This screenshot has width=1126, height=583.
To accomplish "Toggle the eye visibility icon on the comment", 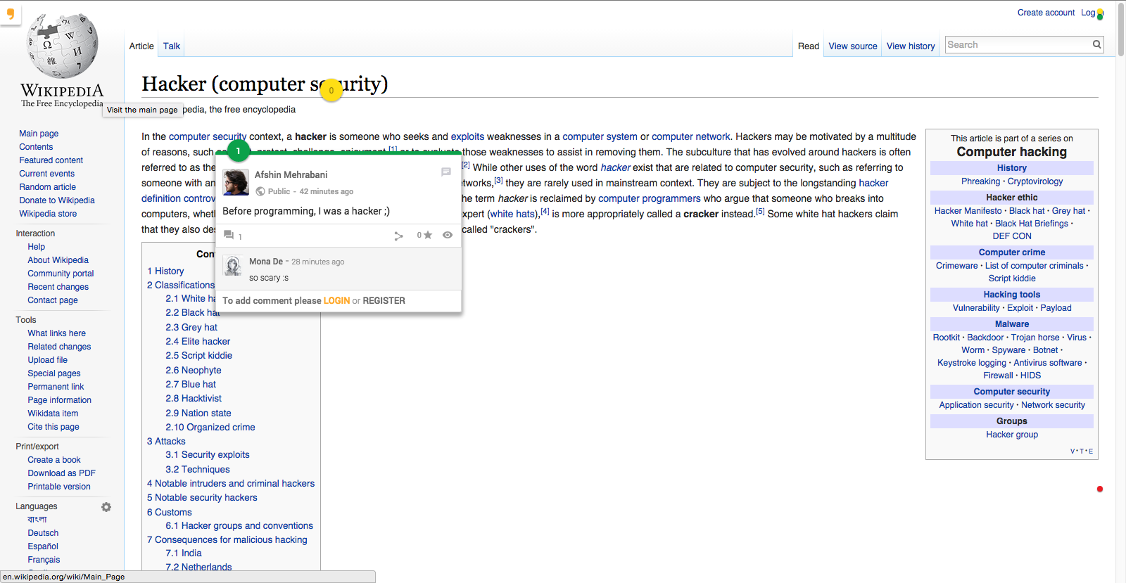I will (x=448, y=235).
